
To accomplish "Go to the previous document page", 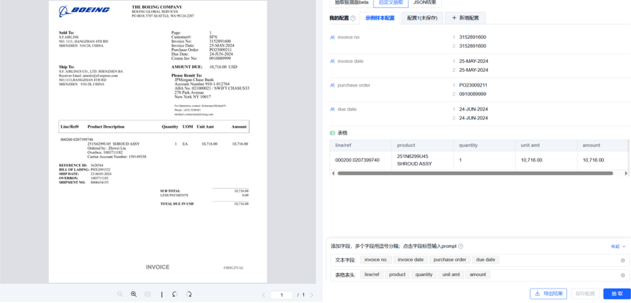I will point(263,295).
